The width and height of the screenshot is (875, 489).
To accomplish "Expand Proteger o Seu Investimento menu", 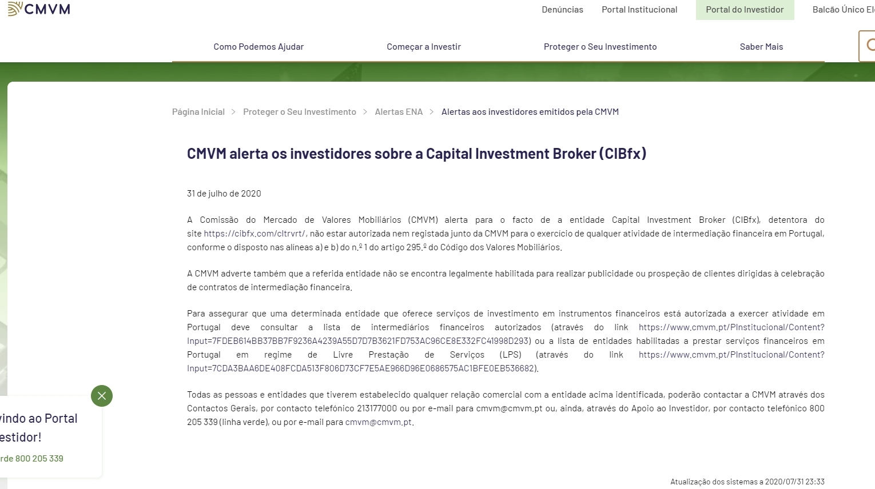I will [x=600, y=47].
